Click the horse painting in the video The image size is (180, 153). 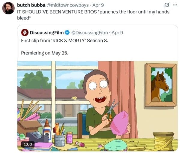160,85
